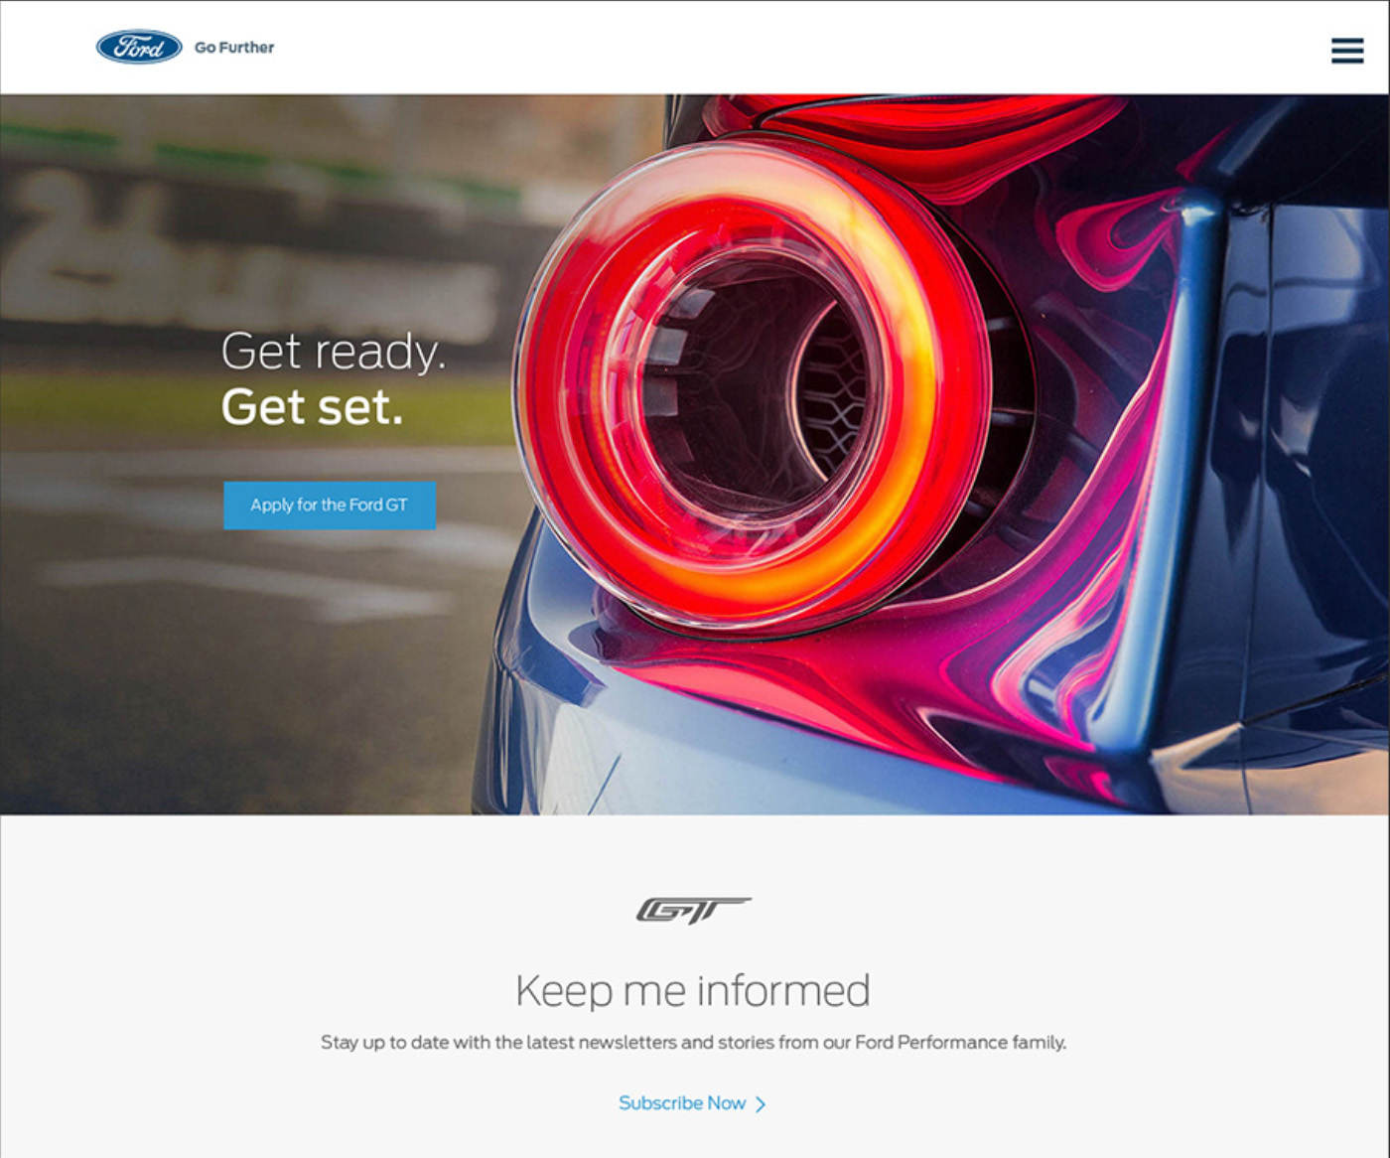The image size is (1390, 1158).
Task: Click the Ford Performance family words
Action: pyautogui.click(x=959, y=1043)
